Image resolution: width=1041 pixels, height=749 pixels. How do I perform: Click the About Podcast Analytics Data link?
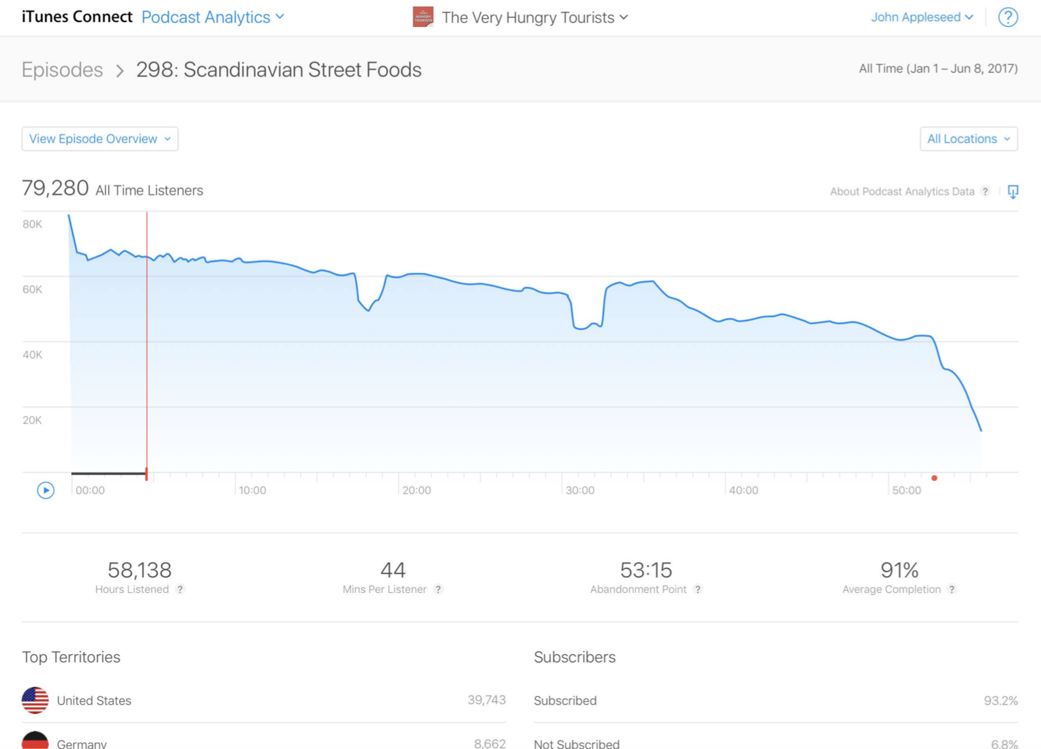coord(902,192)
